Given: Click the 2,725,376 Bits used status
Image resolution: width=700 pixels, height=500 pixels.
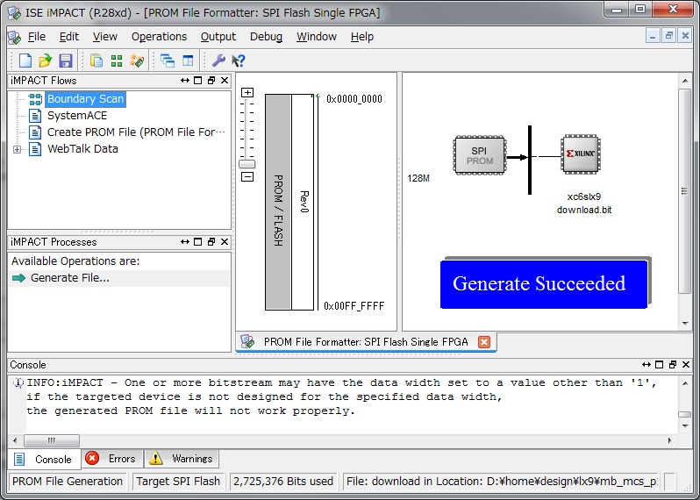Looking at the screenshot, I should [x=283, y=482].
